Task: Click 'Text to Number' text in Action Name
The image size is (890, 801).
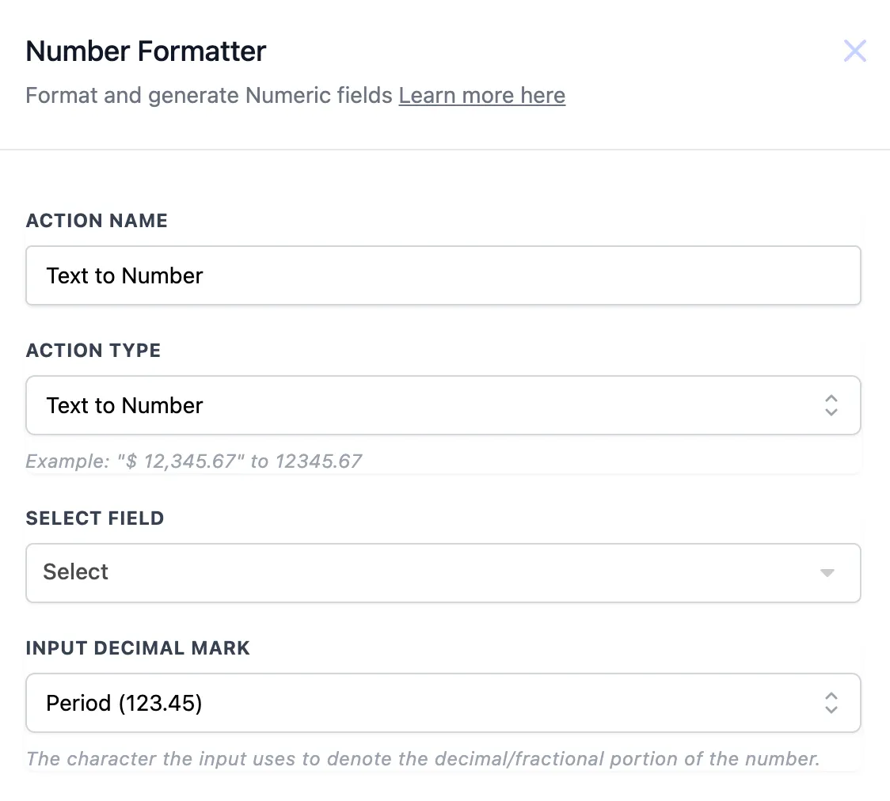Action: (x=124, y=275)
